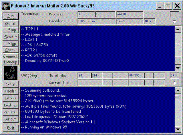This screenshot has height=135, width=183.
Task: Click log line '-> RETR 1'
Action: coord(29,50)
